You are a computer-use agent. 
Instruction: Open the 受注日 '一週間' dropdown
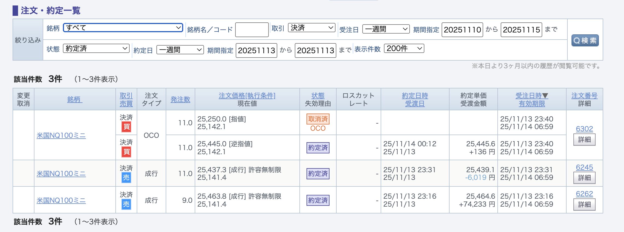386,29
